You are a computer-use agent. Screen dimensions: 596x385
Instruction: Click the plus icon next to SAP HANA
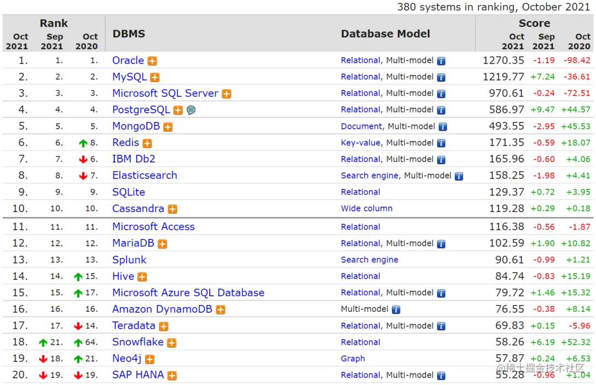point(172,376)
